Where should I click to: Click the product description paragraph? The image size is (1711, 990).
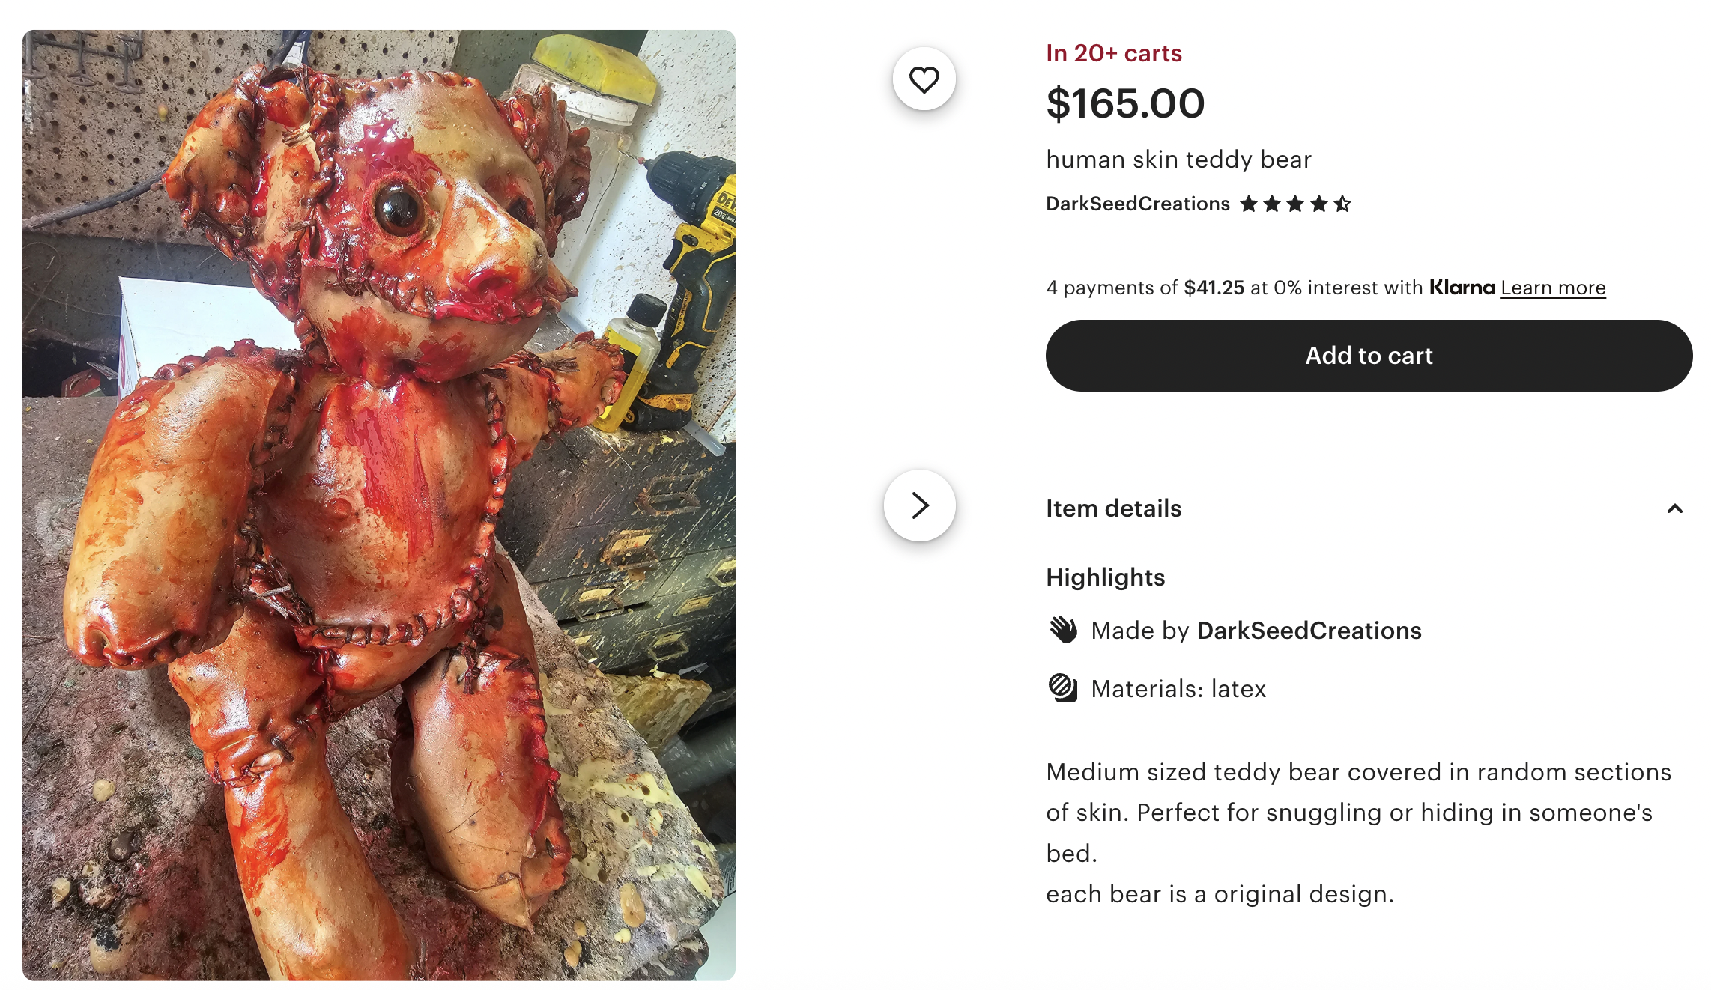[1358, 833]
